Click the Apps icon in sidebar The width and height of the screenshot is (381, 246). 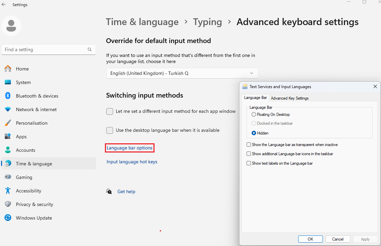coord(8,136)
